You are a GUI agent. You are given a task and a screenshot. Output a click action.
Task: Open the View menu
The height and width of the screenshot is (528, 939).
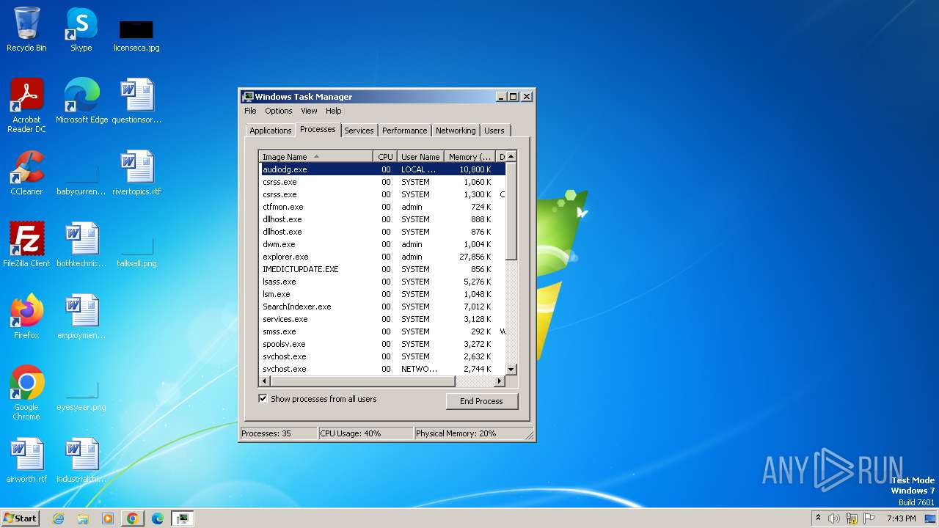(309, 111)
